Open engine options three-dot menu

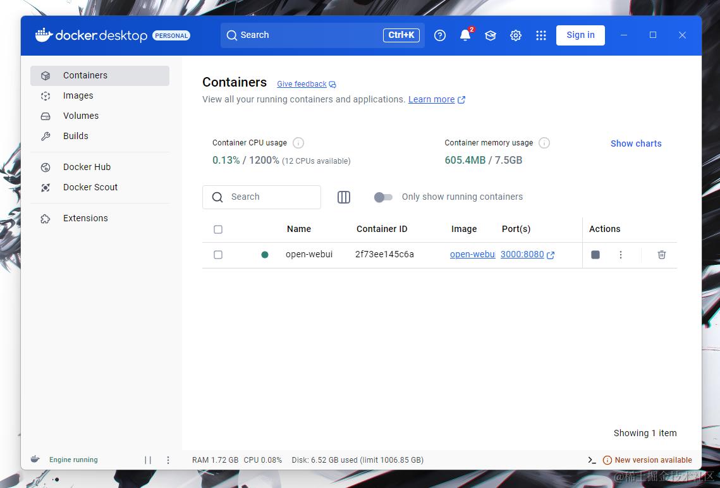click(x=168, y=460)
